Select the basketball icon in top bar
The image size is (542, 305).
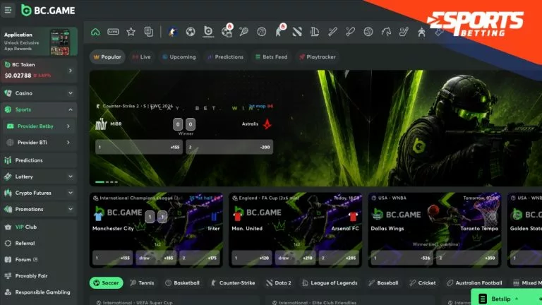262,32
